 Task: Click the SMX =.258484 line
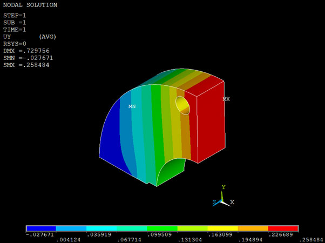[26, 65]
